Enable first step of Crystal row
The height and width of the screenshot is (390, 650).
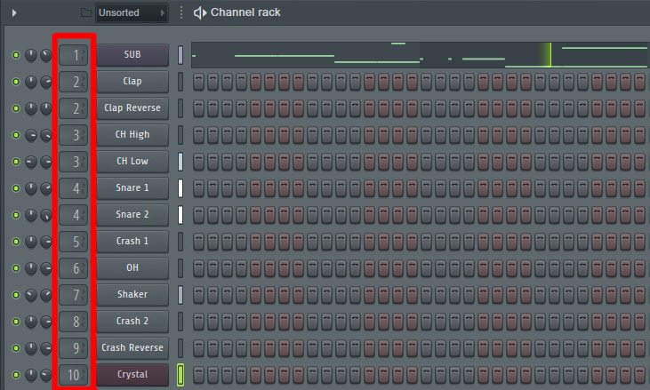[198, 375]
